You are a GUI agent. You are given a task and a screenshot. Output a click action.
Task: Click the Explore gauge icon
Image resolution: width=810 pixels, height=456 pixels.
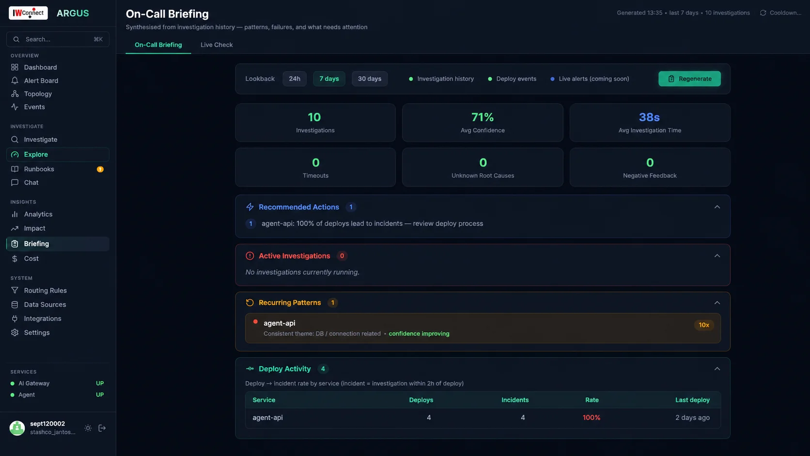(x=15, y=155)
